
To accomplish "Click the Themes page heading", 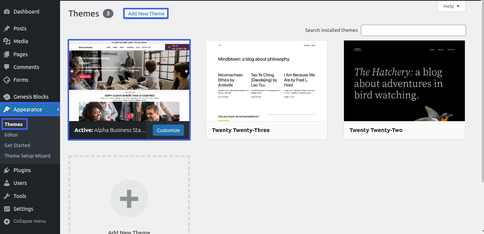I will coord(84,13).
